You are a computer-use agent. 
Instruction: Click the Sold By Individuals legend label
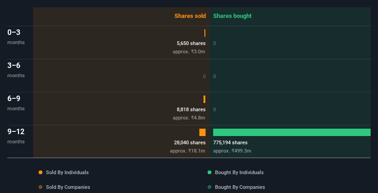(x=67, y=172)
